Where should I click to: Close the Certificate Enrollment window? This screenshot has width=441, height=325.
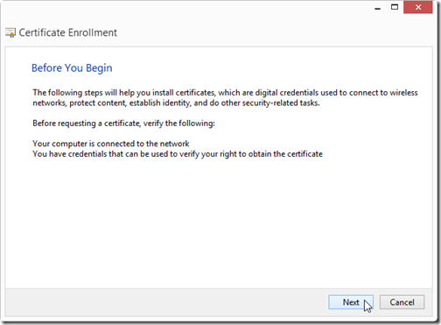(x=418, y=7)
